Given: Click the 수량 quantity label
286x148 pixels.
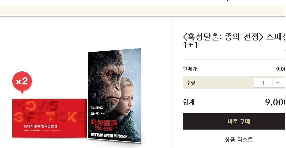Looking at the screenshot, I should point(191,83).
